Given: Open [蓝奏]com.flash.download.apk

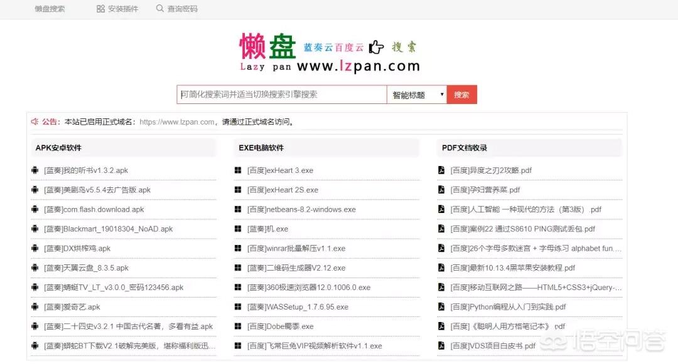Looking at the screenshot, I should click(94, 209).
